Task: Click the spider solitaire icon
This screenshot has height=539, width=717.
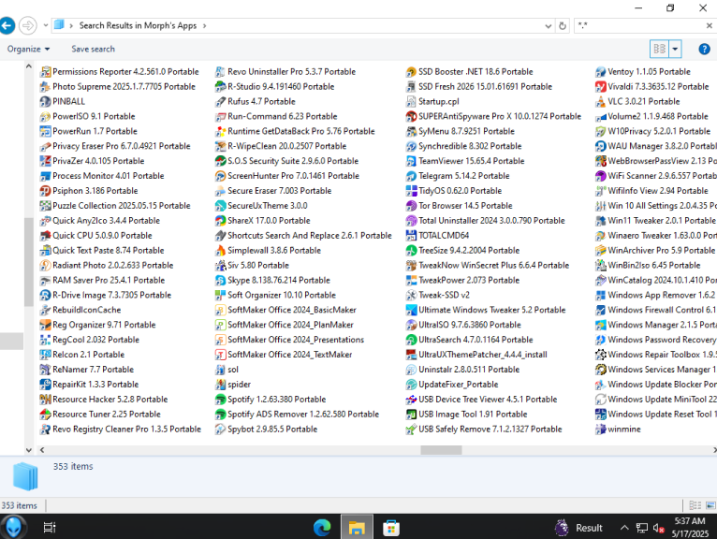Action: click(220, 385)
